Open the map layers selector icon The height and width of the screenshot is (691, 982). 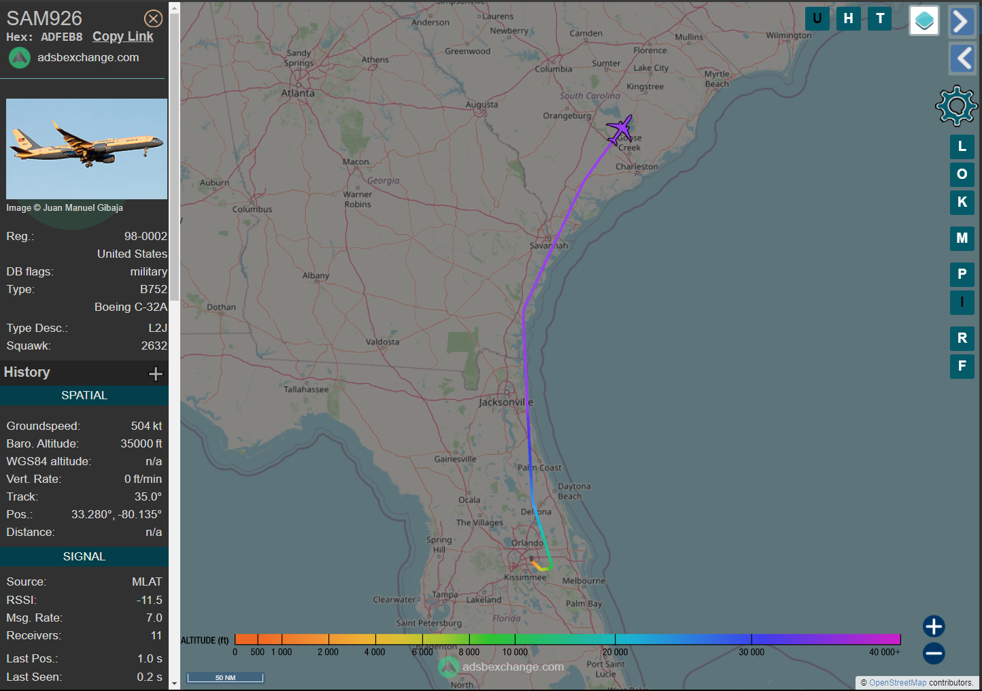click(924, 21)
